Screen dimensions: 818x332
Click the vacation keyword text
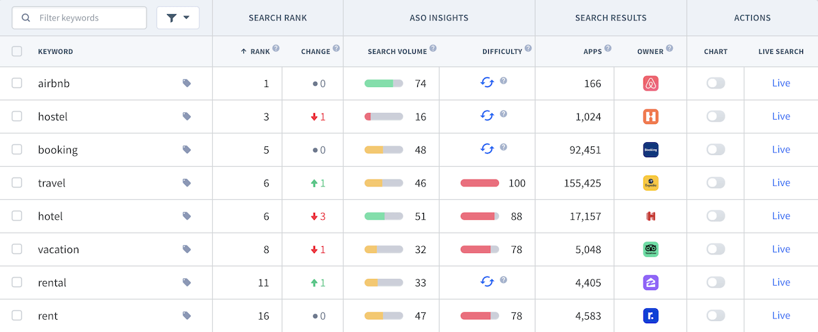point(59,249)
